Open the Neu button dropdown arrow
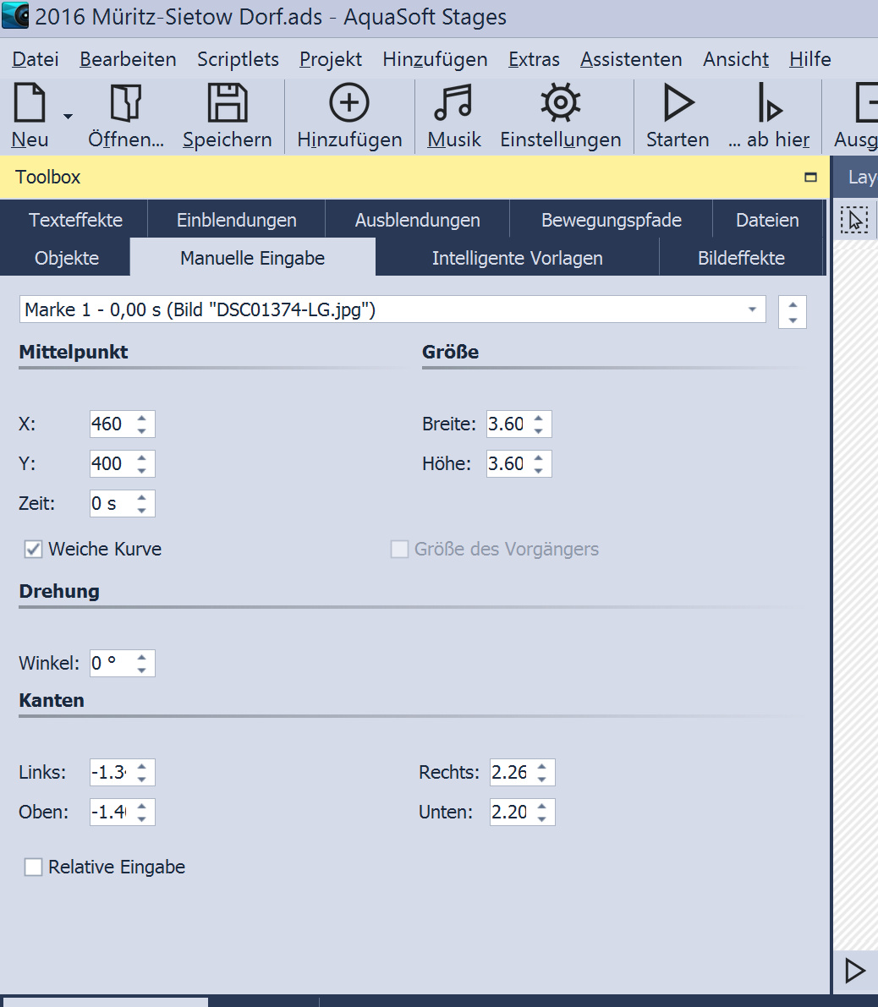 [x=69, y=117]
